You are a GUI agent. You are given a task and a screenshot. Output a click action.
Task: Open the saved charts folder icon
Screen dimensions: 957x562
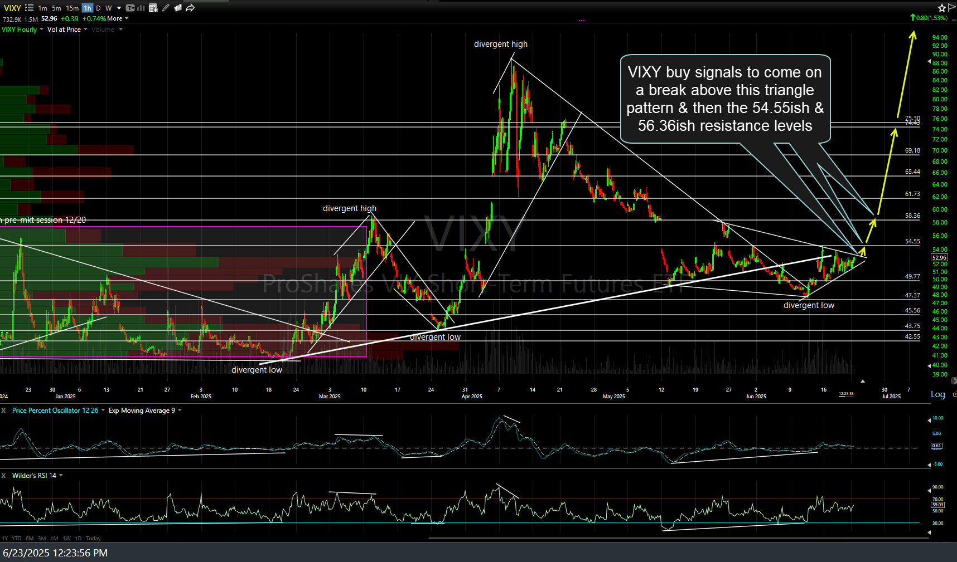177,8
